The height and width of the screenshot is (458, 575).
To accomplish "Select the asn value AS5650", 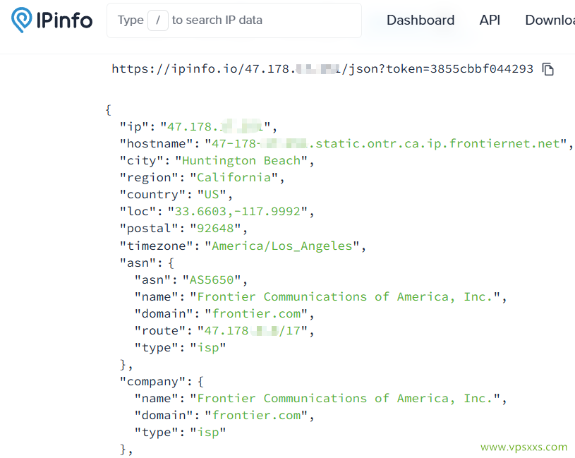I will pyautogui.click(x=212, y=279).
